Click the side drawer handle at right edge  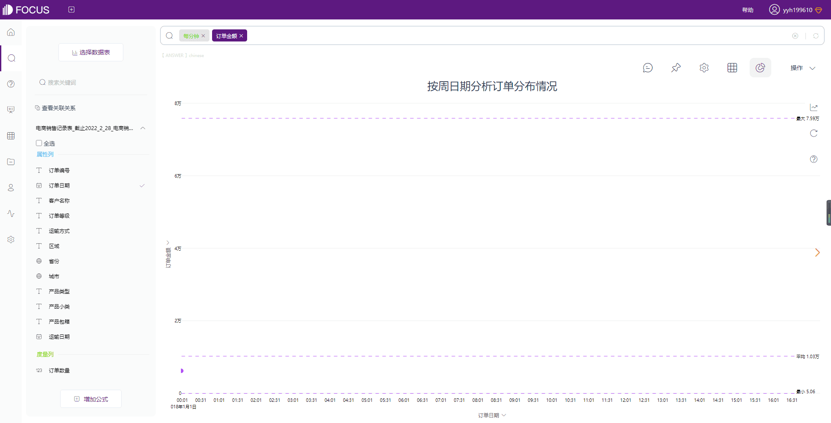pos(828,213)
